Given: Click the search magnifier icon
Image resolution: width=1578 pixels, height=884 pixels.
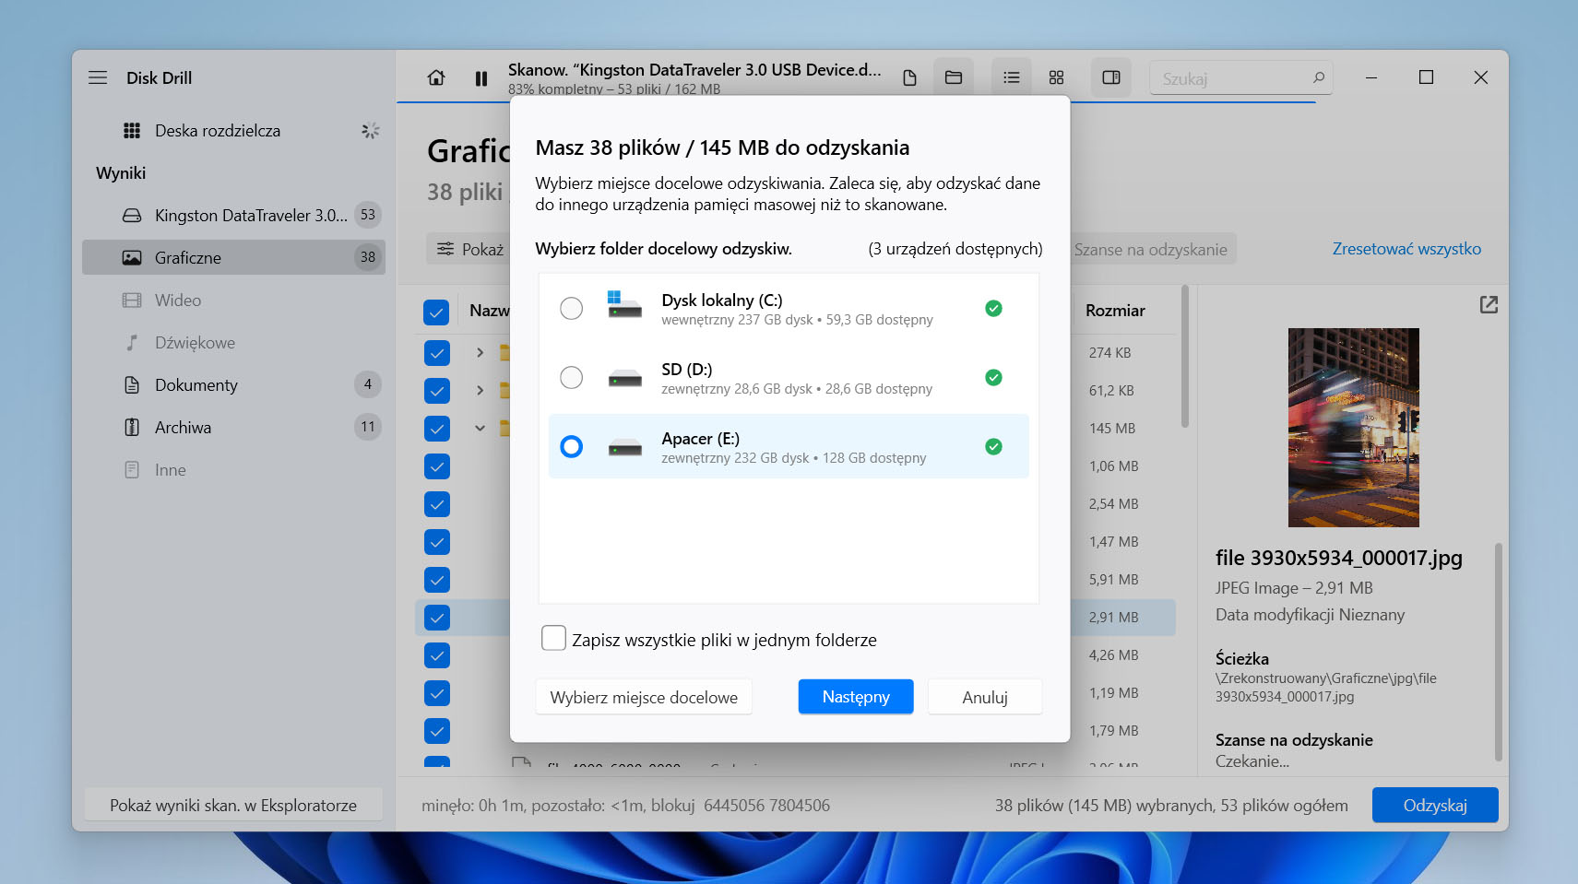Looking at the screenshot, I should 1319,77.
